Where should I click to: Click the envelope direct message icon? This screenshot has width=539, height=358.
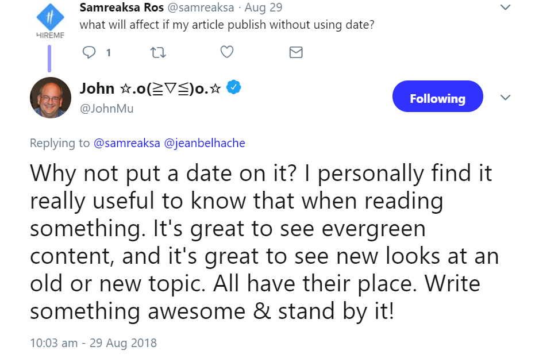[x=295, y=53]
